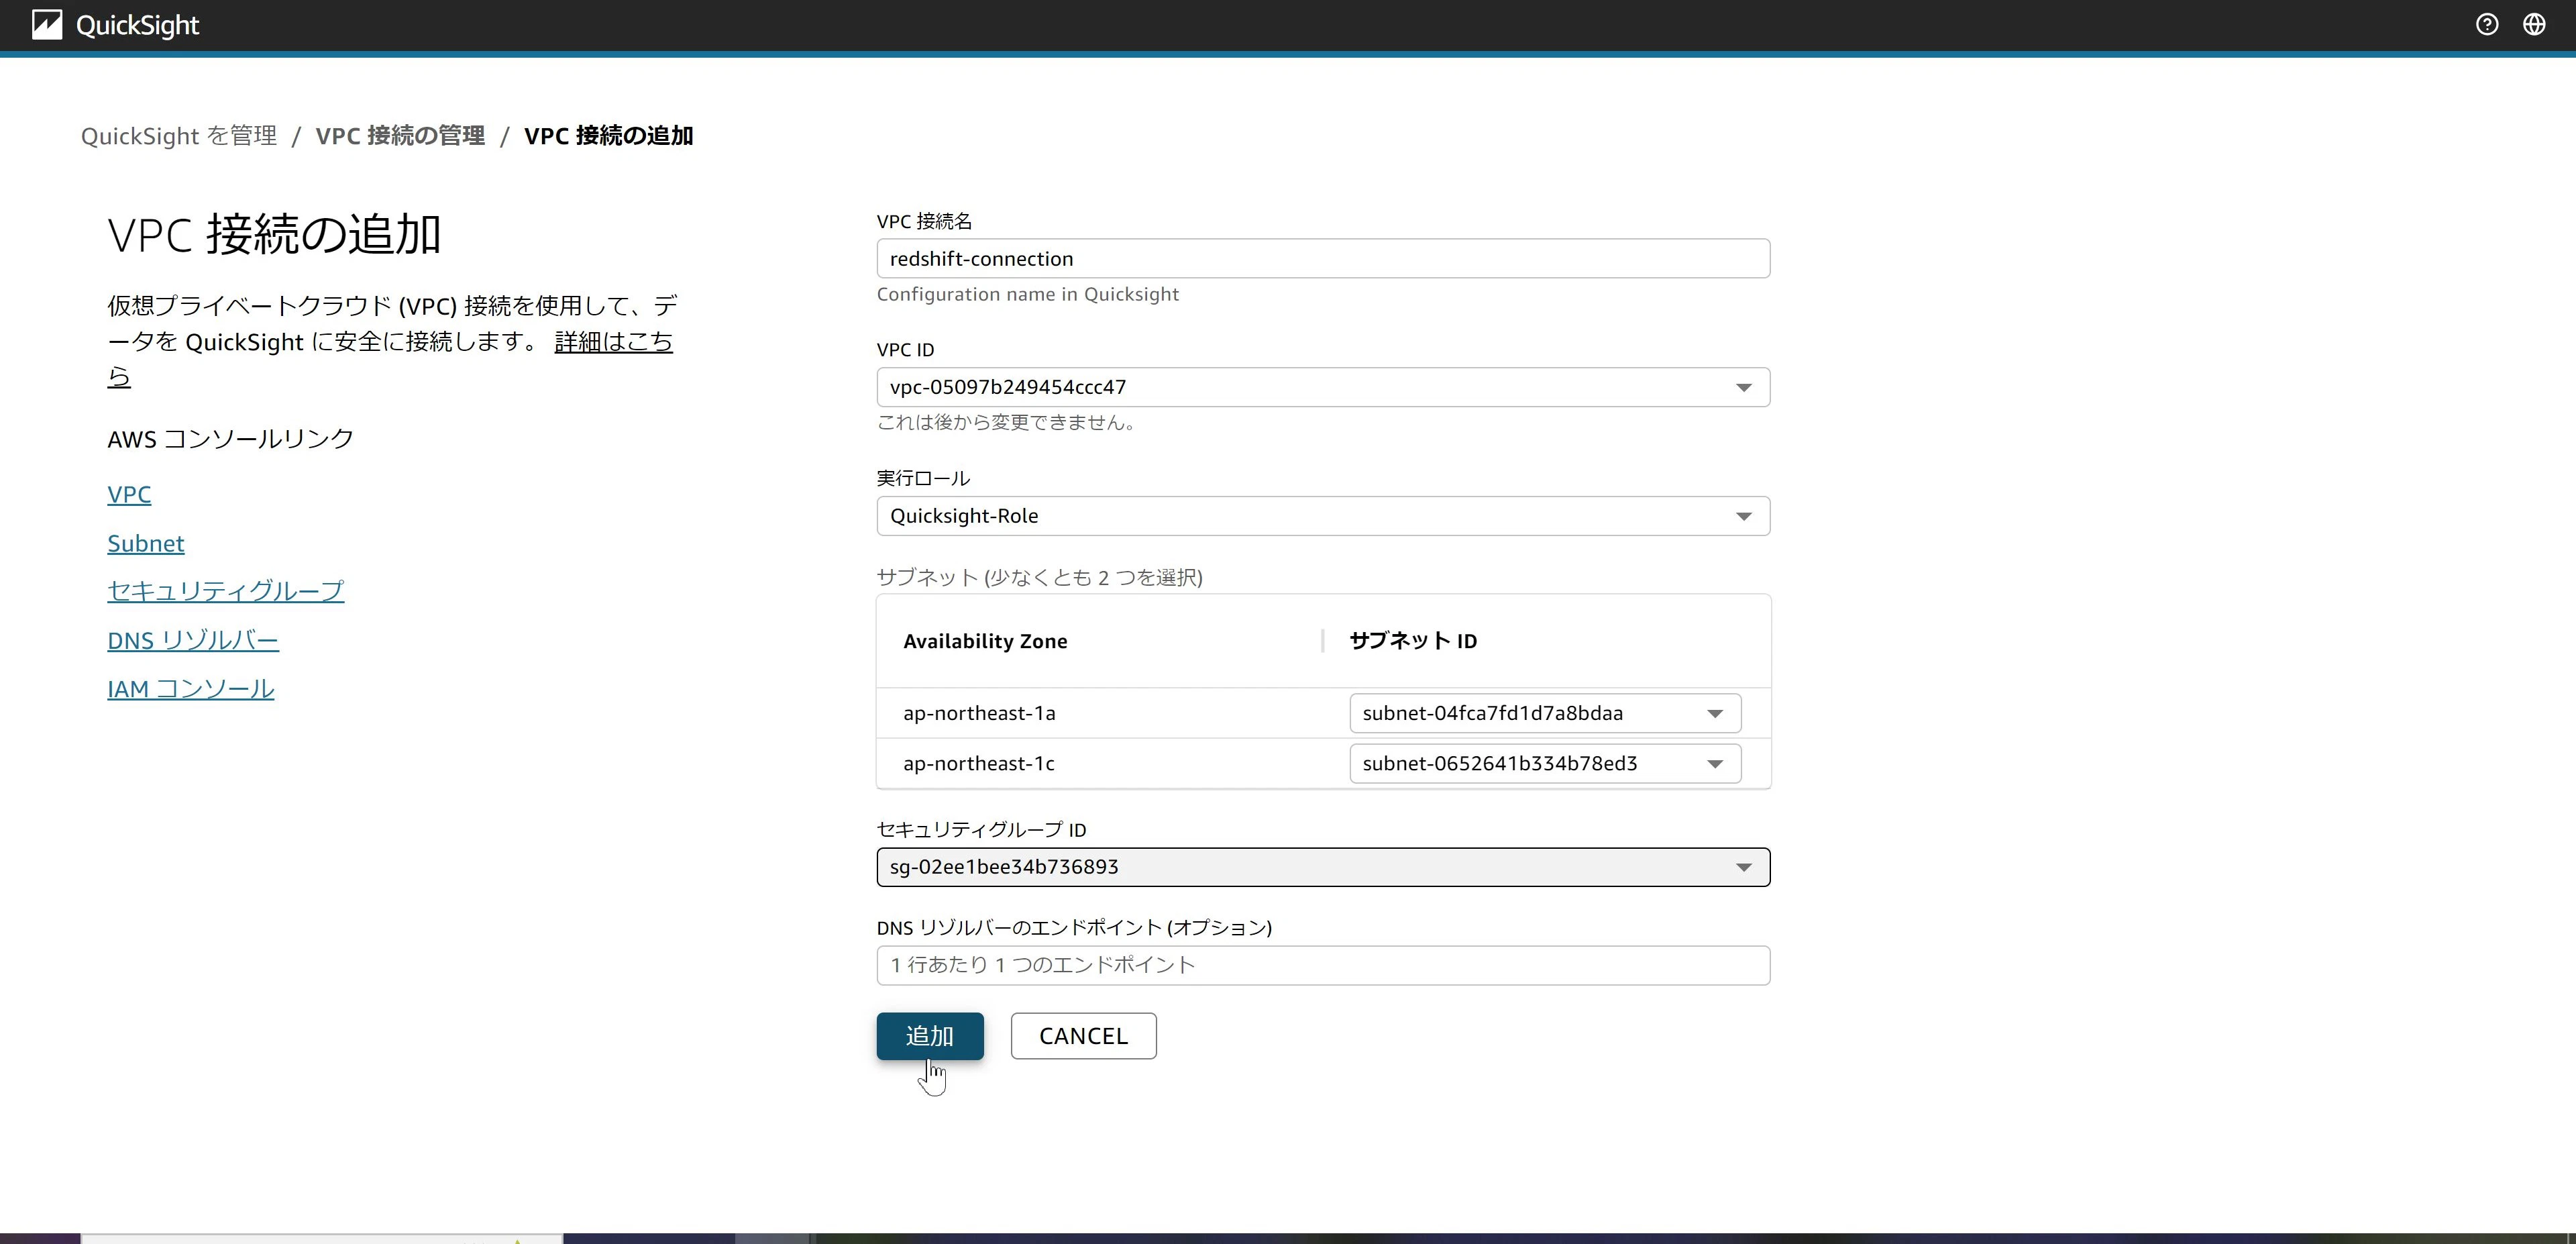
Task: Focus the DNS リゾルバー endpoint field
Action: click(x=1323, y=966)
